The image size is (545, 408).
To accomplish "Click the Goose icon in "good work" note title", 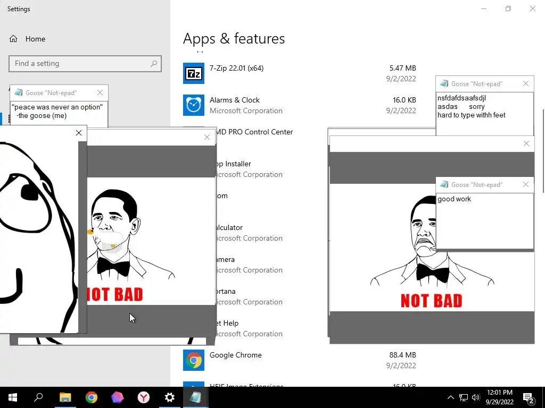I will click(444, 184).
